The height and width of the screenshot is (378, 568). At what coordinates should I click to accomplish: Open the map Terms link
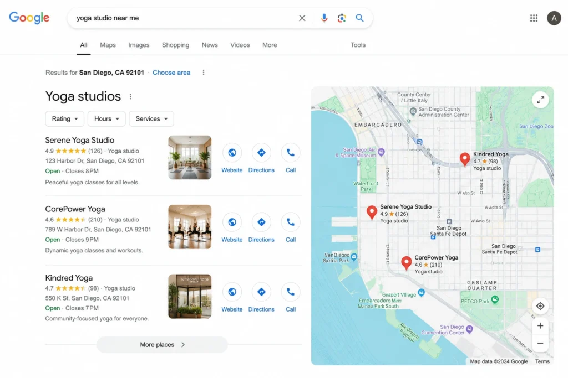click(x=542, y=361)
